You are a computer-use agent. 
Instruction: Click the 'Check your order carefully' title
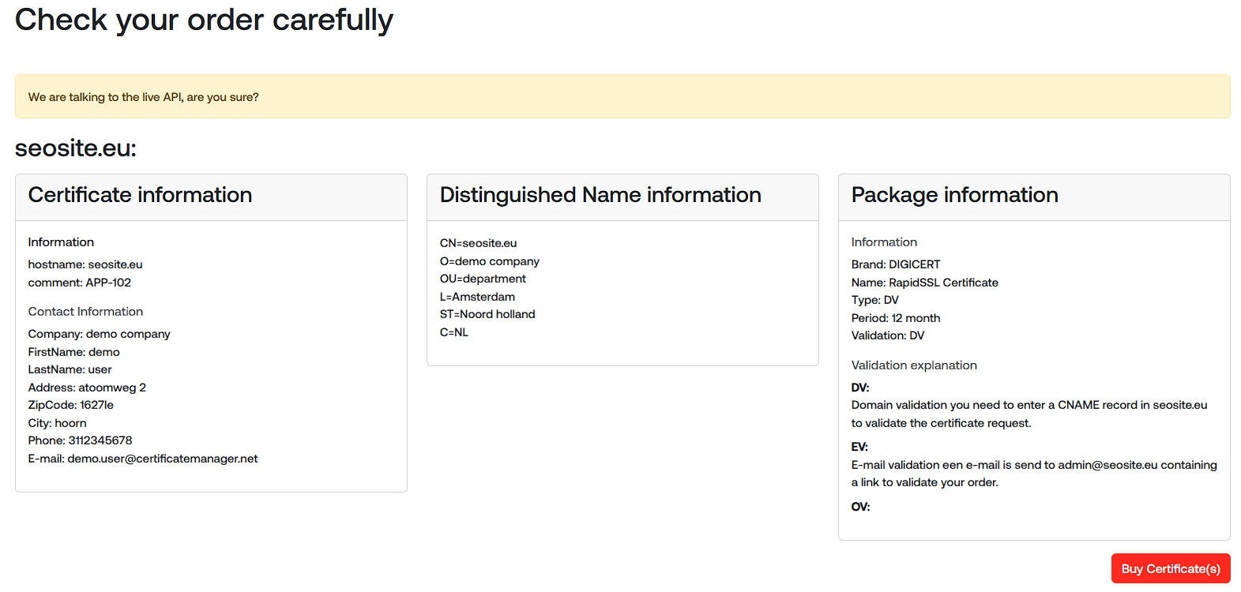pos(204,20)
